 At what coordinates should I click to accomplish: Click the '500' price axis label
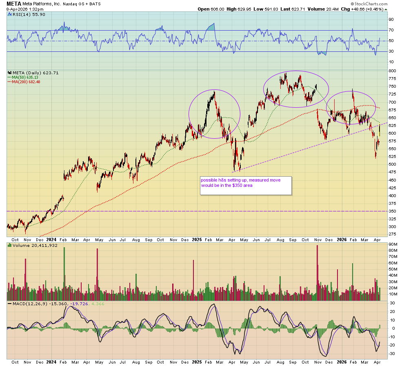392,164
